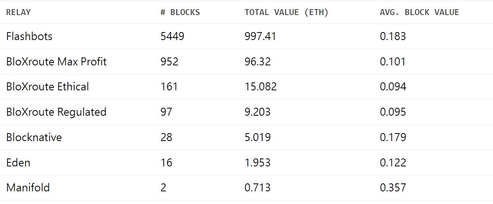Select the 0.095 average value cell

393,112
